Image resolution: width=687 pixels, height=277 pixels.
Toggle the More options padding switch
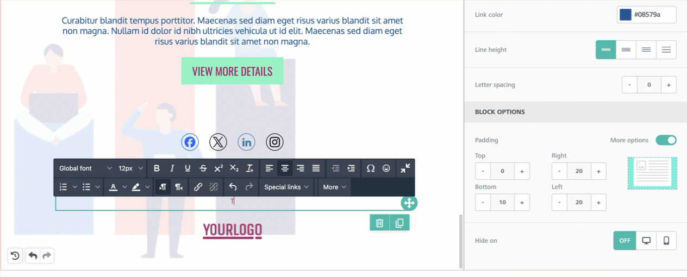point(666,140)
